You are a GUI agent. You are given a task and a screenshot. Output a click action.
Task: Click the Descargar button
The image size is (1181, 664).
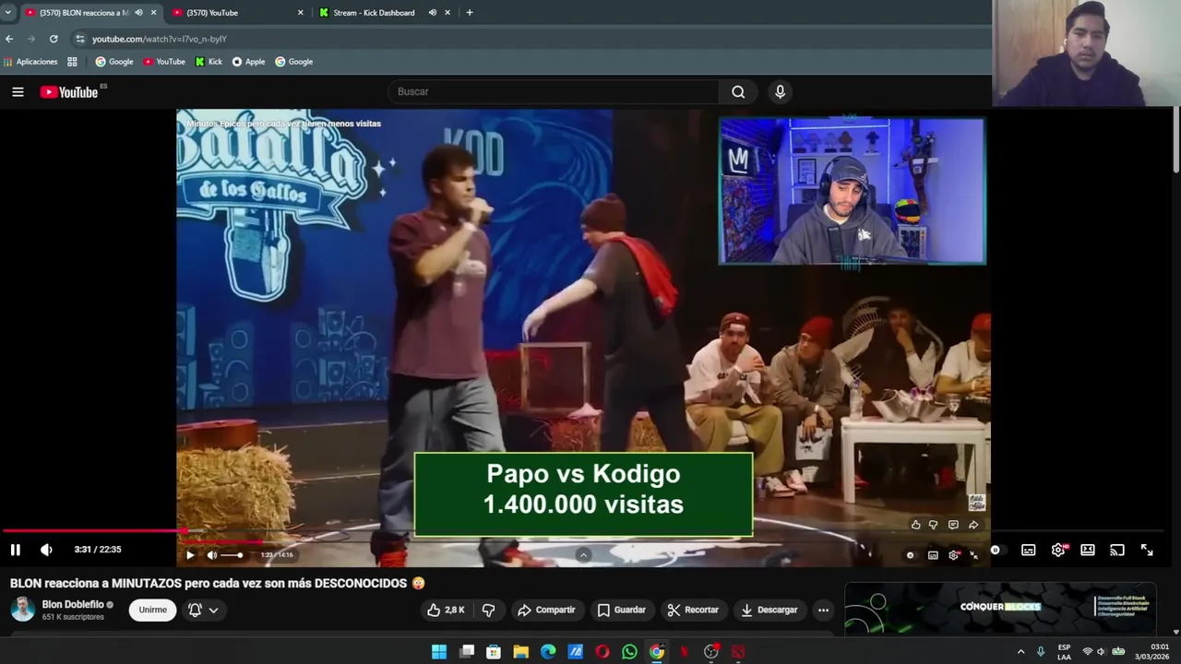coord(769,610)
